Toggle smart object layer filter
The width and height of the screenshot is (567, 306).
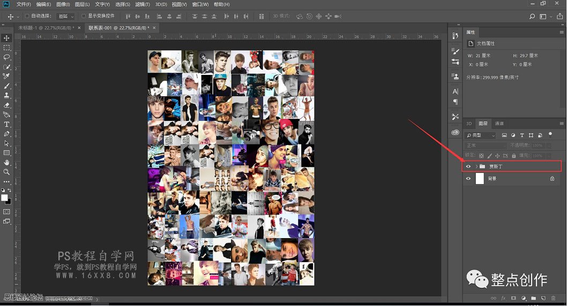pyautogui.click(x=540, y=135)
